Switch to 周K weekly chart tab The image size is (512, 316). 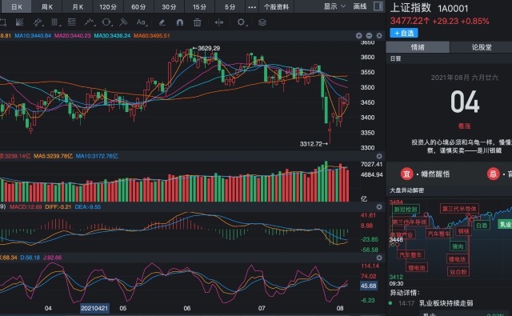(x=47, y=6)
